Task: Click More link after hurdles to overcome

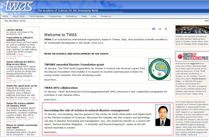Action: [x=33, y=98]
